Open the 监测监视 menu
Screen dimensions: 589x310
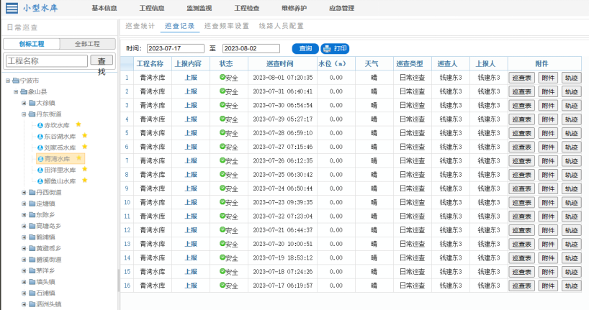pos(199,8)
